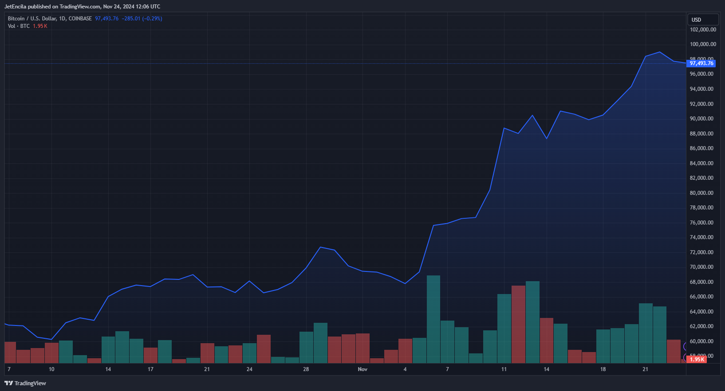Click the 24 date label on time axis
Viewport: 725px width, 391px height.
(x=249, y=369)
